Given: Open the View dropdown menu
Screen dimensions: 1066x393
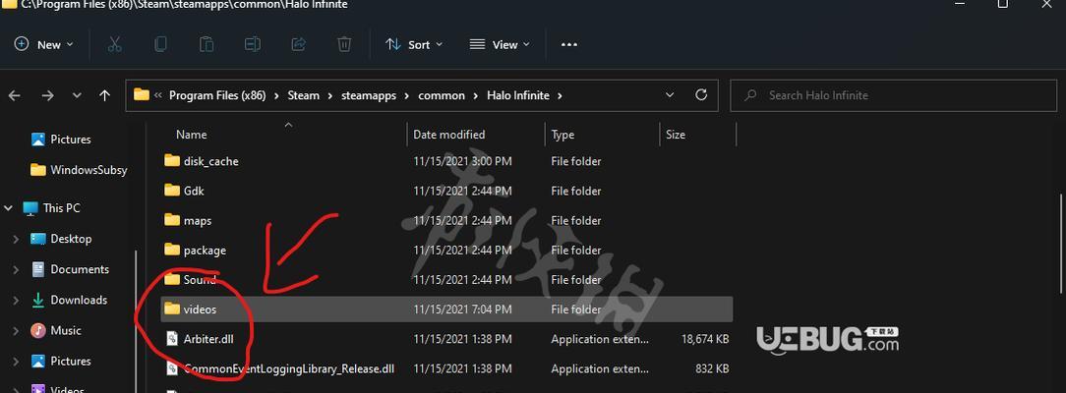Looking at the screenshot, I should click(x=500, y=45).
